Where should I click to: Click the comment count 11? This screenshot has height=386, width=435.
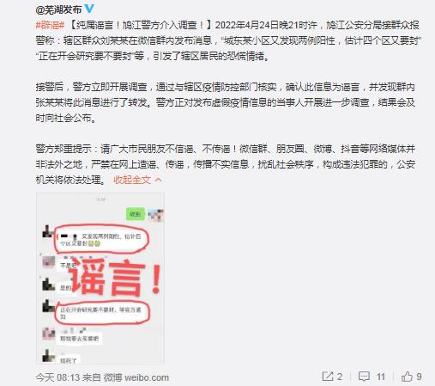[380, 377]
